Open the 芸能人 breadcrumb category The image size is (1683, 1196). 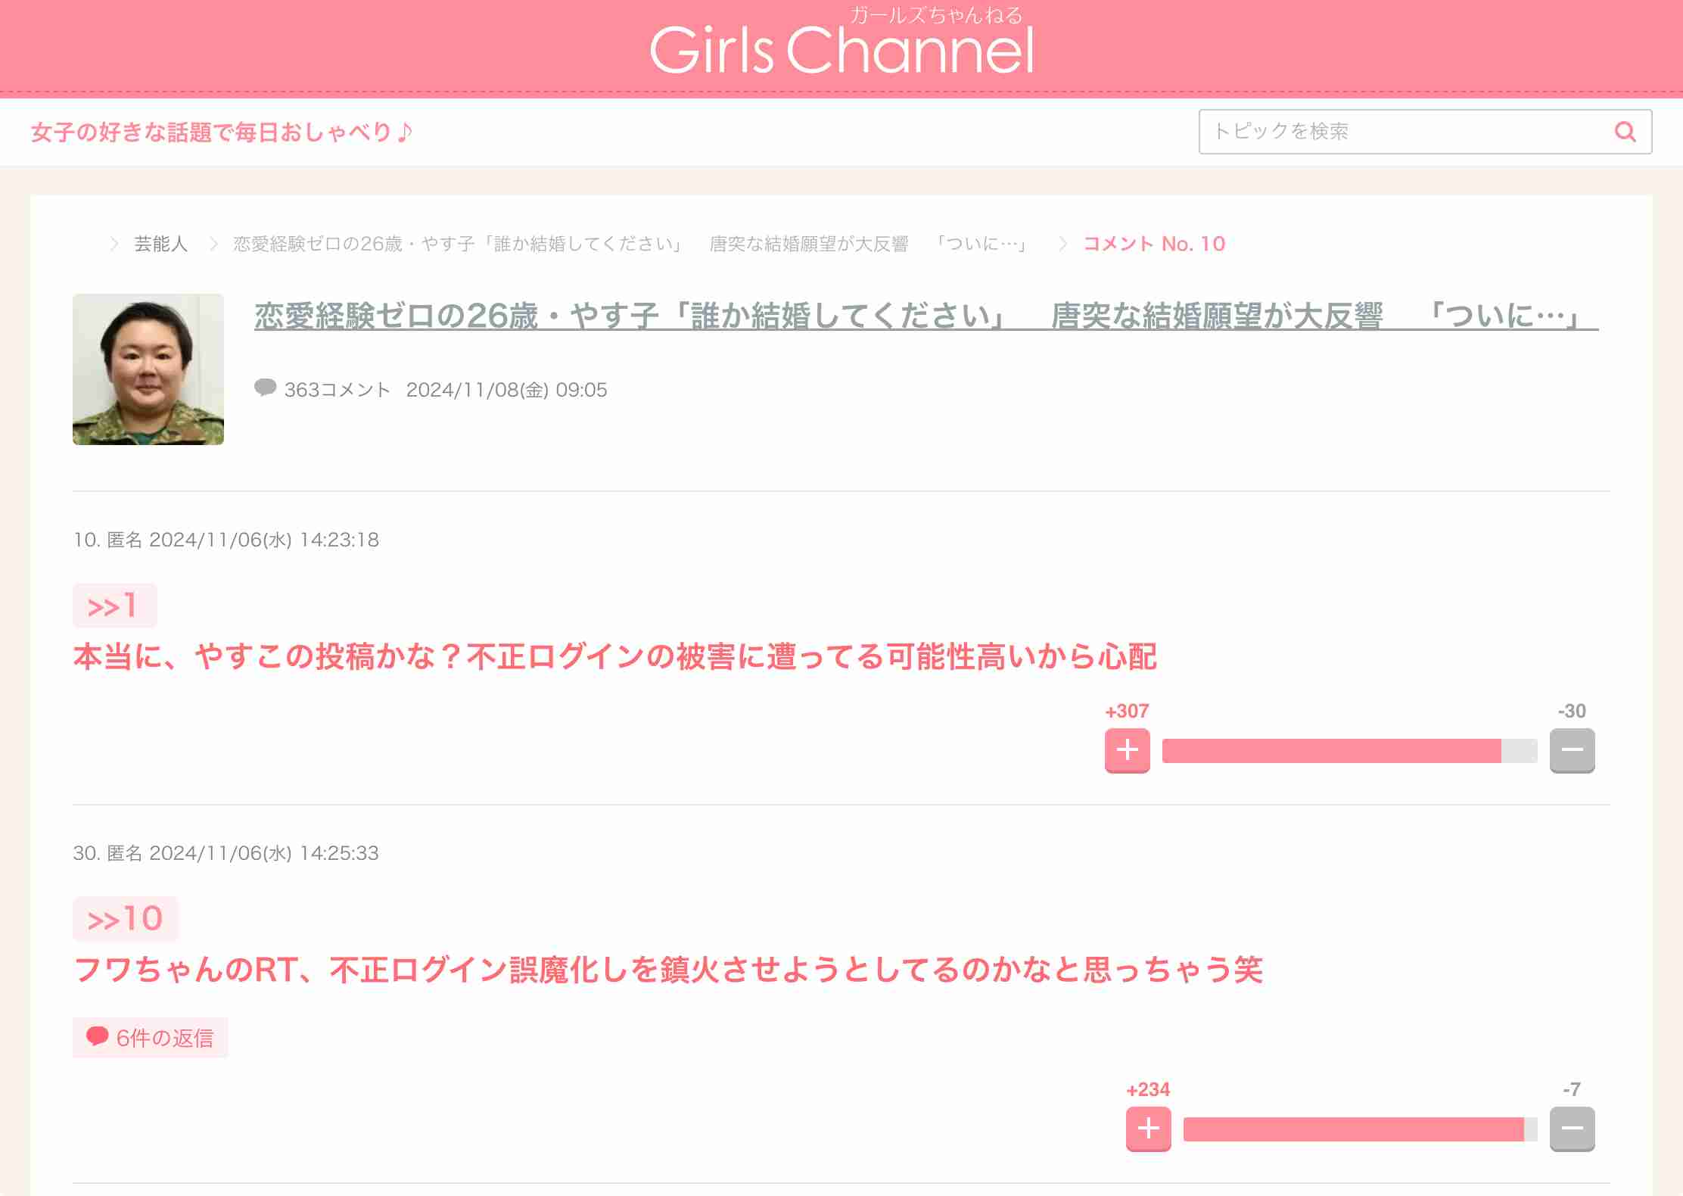pyautogui.click(x=160, y=244)
